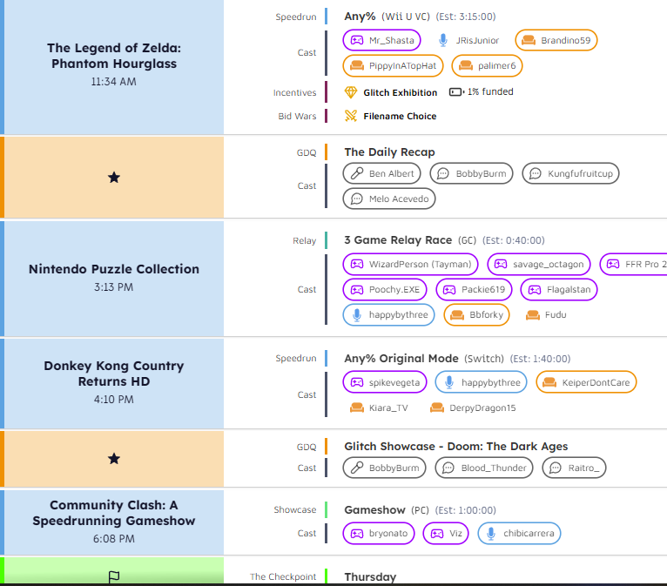Viewport: 667px width, 586px height.
Task: Click the Thursday checkpoint heading
Action: click(370, 576)
